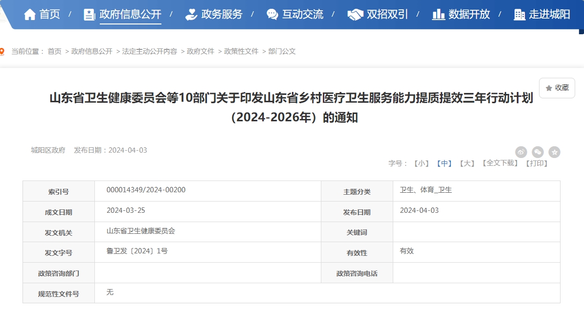The image size is (584, 316).
Task: Print the page using 打印
Action: 536,163
